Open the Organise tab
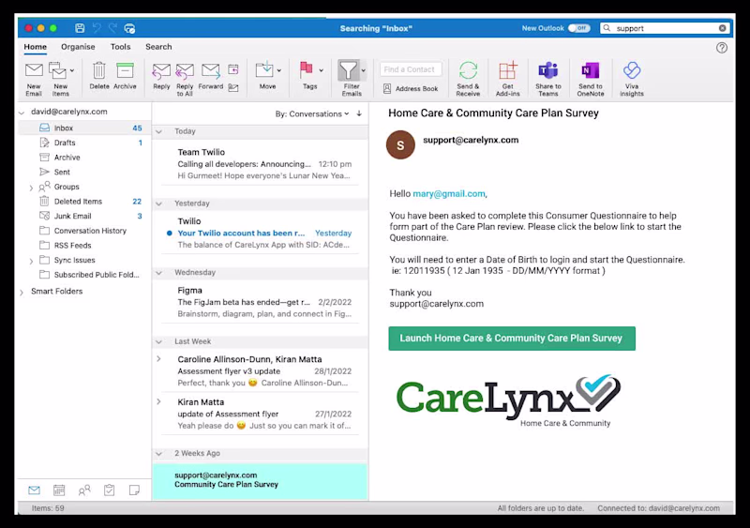Viewport: 750px width, 528px height. click(78, 47)
